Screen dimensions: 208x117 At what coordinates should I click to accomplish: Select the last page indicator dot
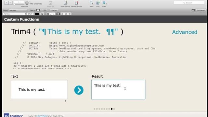coord(114,109)
